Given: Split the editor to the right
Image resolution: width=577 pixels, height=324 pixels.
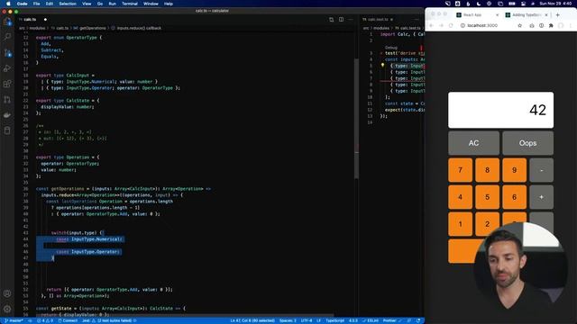Looking at the screenshot, I should pos(341,20).
